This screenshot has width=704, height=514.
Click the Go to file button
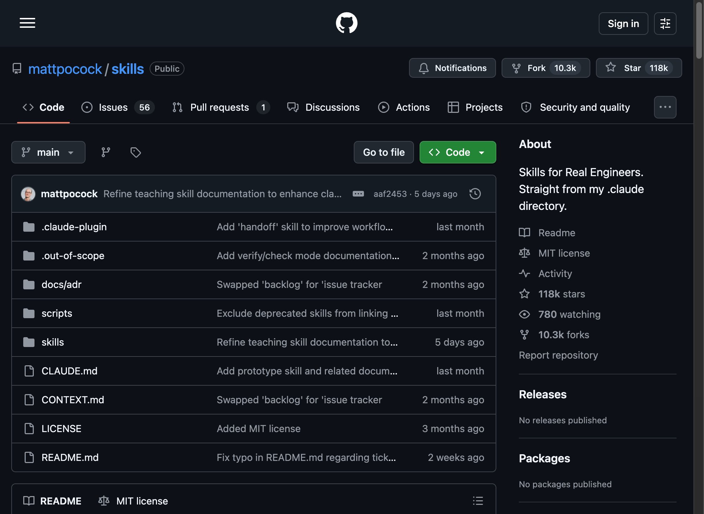pos(384,152)
